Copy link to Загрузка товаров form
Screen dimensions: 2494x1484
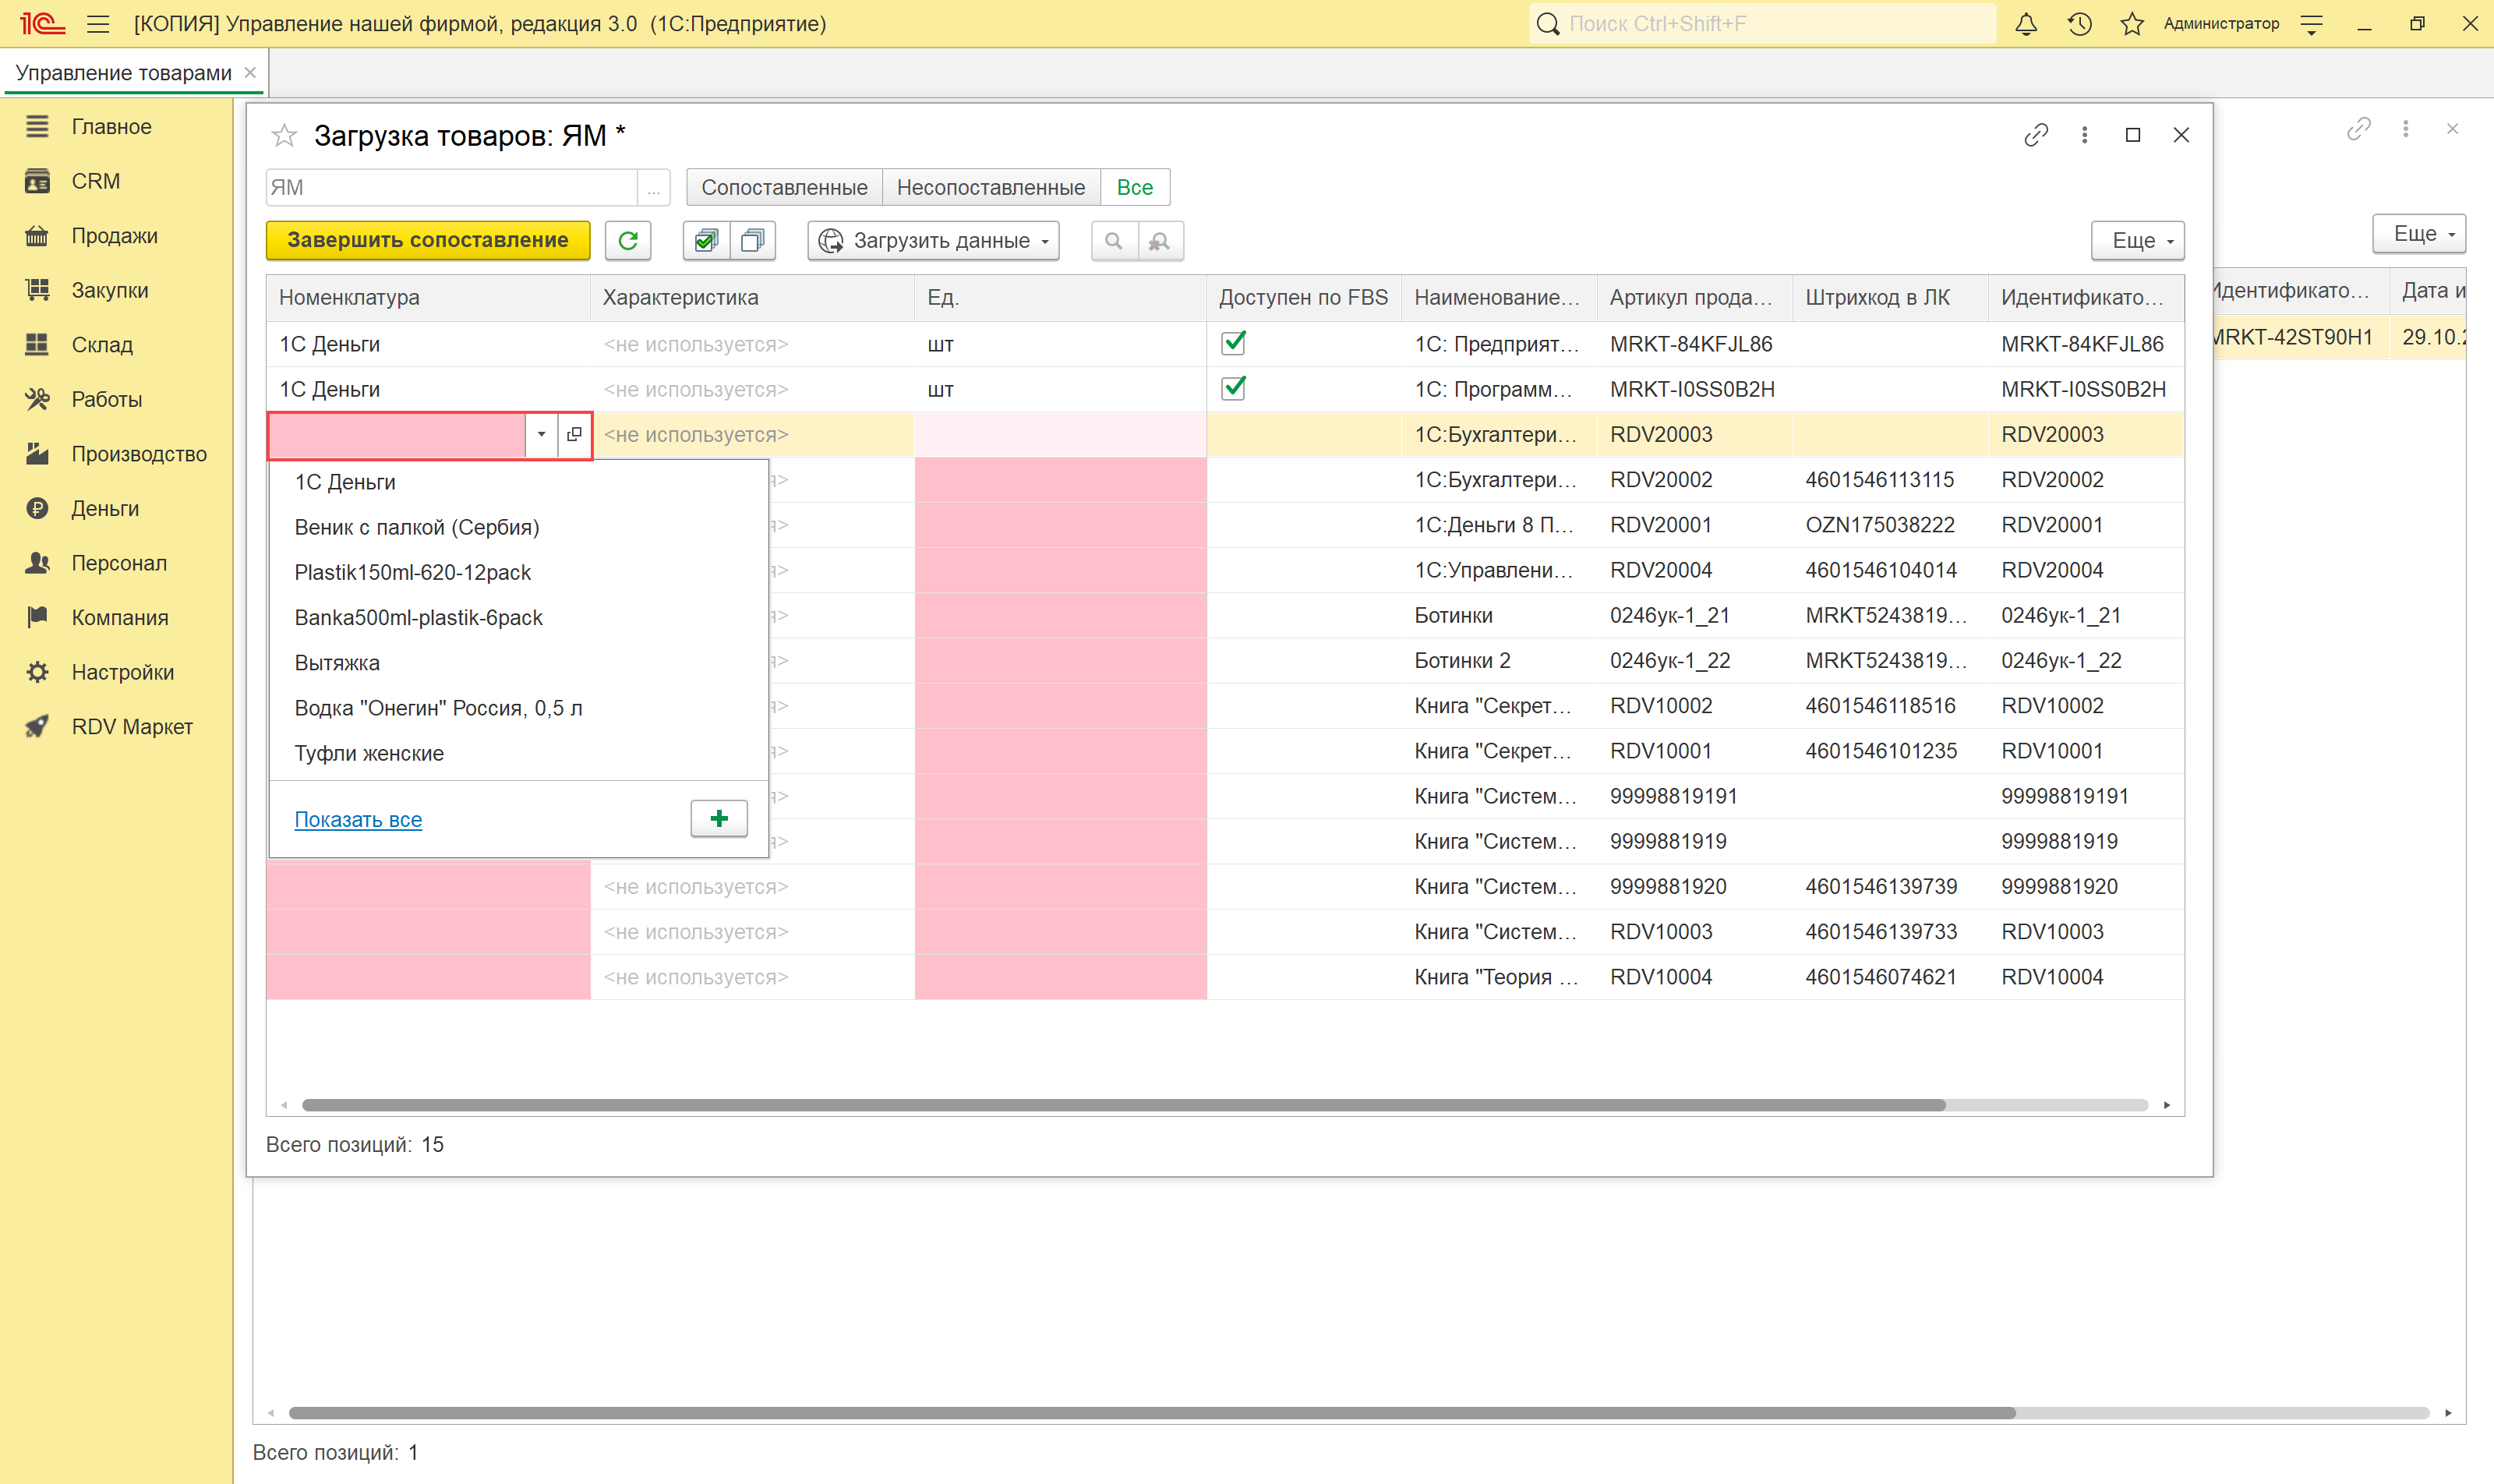point(2036,135)
